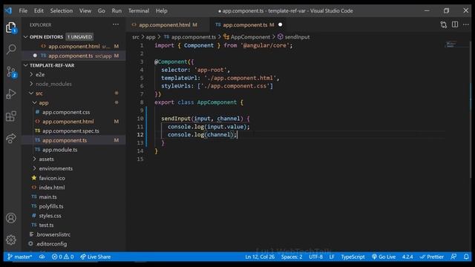Click the LF end of line indicator
Image resolution: width=475 pixels, height=267 pixels.
pos(332,257)
